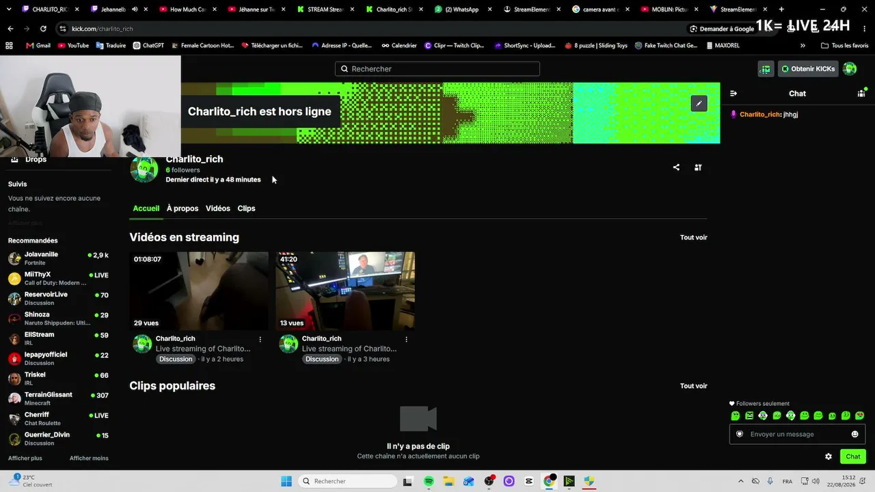The image size is (875, 492).
Task: Click the edit banner pencil icon
Action: (699, 103)
